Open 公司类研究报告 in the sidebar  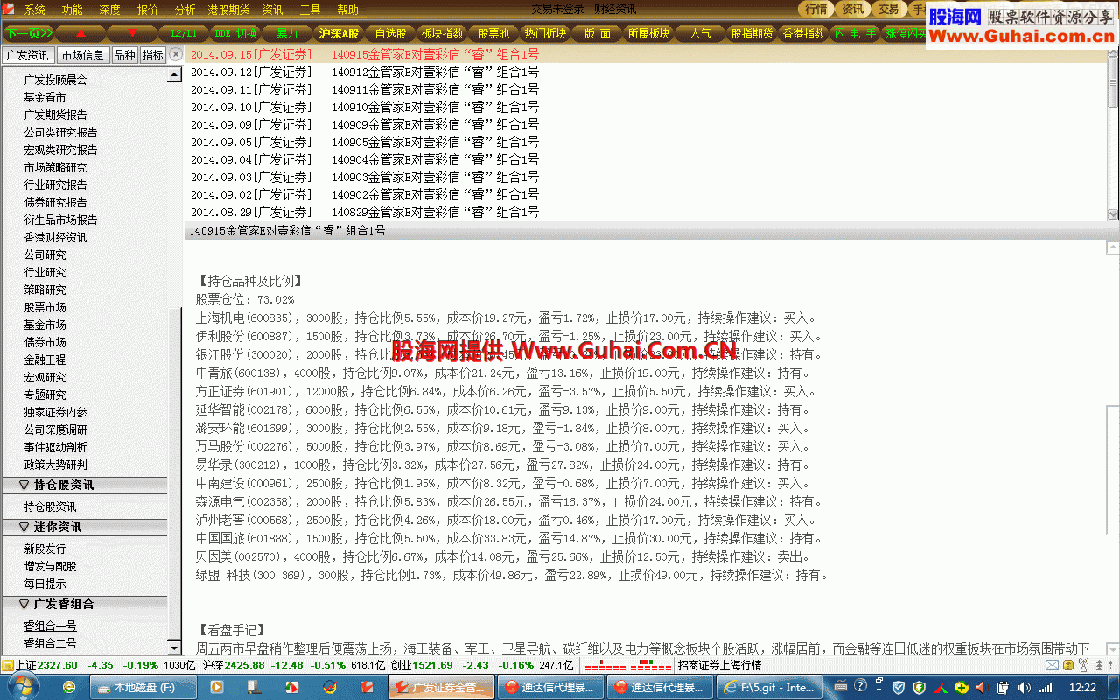[61, 132]
